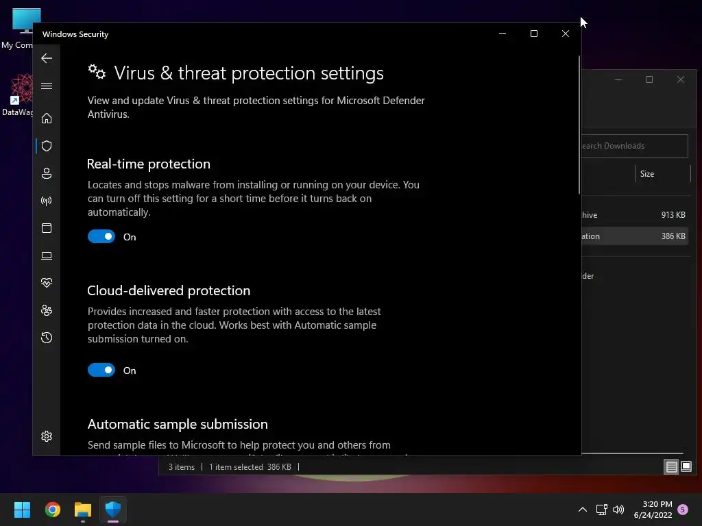Open Firewall & network protection icon
The height and width of the screenshot is (526, 702).
(x=47, y=201)
